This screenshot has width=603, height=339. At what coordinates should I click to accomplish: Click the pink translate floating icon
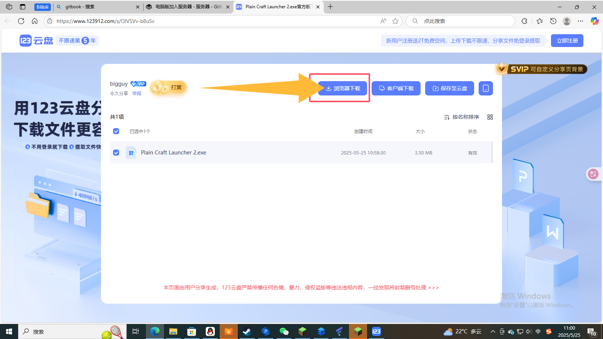tap(593, 174)
